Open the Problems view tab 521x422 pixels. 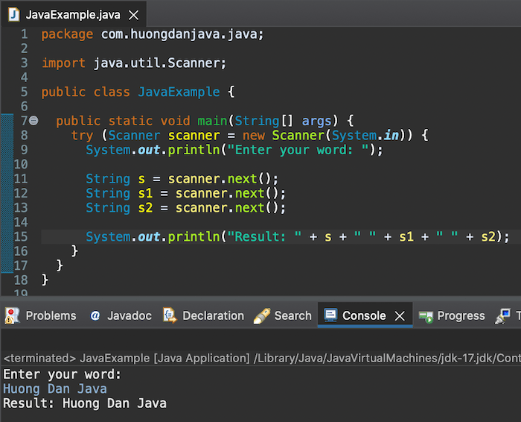[40, 315]
